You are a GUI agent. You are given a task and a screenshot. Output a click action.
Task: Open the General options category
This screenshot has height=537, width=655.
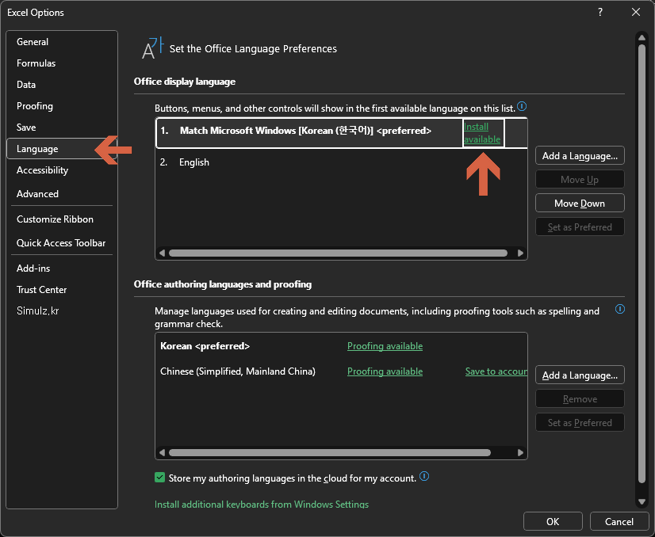(x=62, y=42)
